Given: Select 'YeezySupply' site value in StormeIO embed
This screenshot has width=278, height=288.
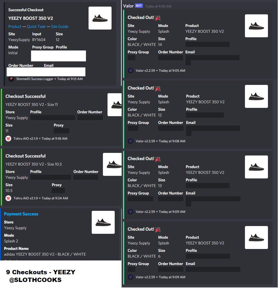Looking at the screenshot, I should coord(19,40).
